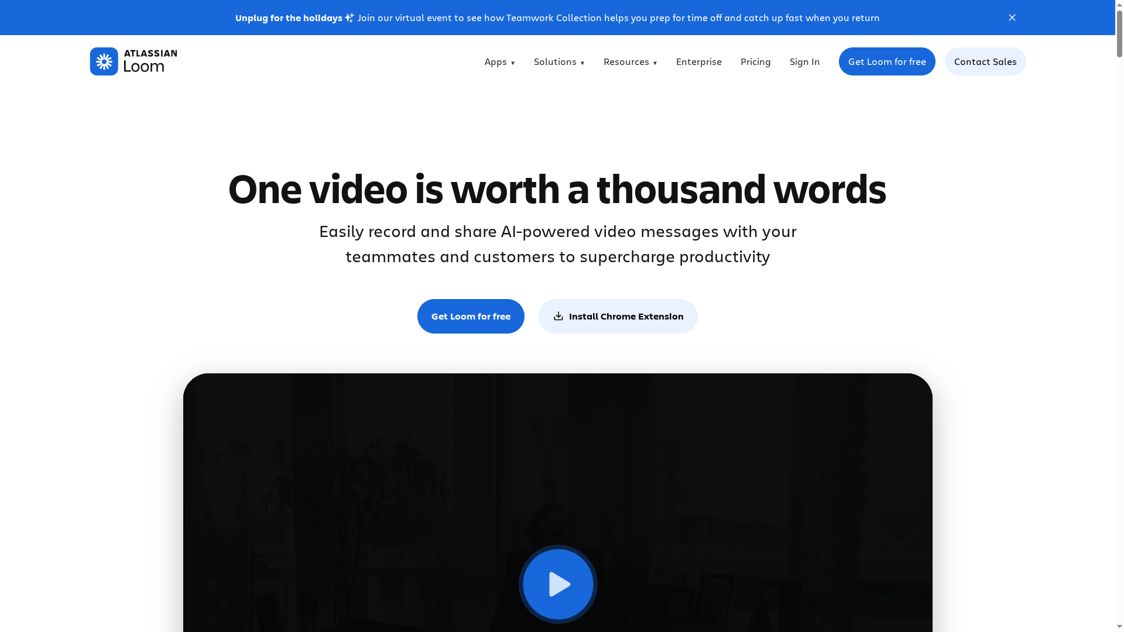The height and width of the screenshot is (632, 1124).
Task: Click the Sign In link
Action: (x=804, y=61)
